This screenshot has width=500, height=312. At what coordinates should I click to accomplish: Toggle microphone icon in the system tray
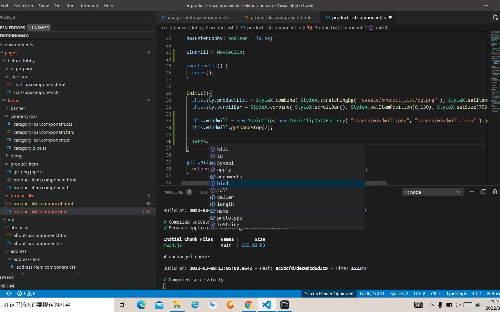pyautogui.click(x=440, y=305)
